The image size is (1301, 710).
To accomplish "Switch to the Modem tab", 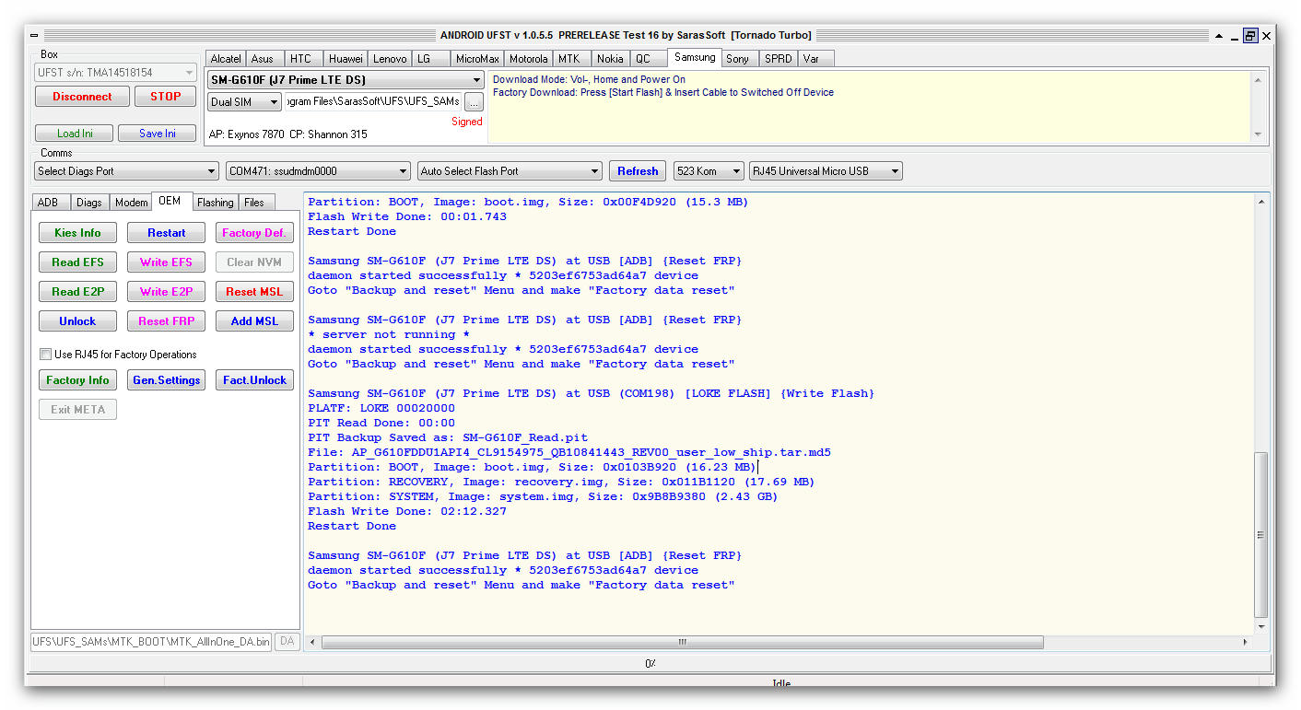I will click(131, 203).
